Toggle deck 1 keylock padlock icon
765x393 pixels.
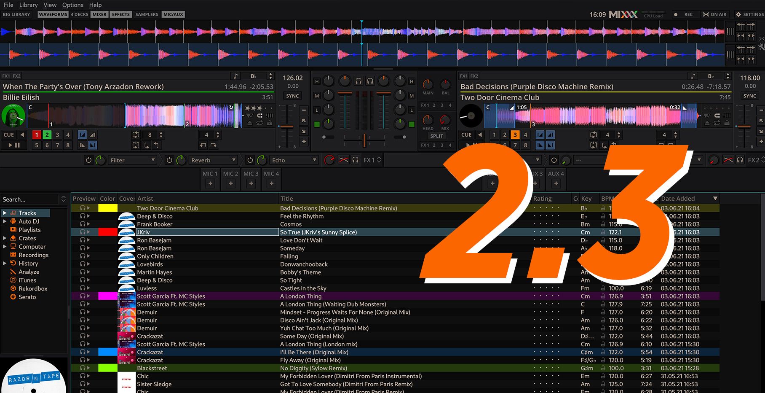pos(270,123)
